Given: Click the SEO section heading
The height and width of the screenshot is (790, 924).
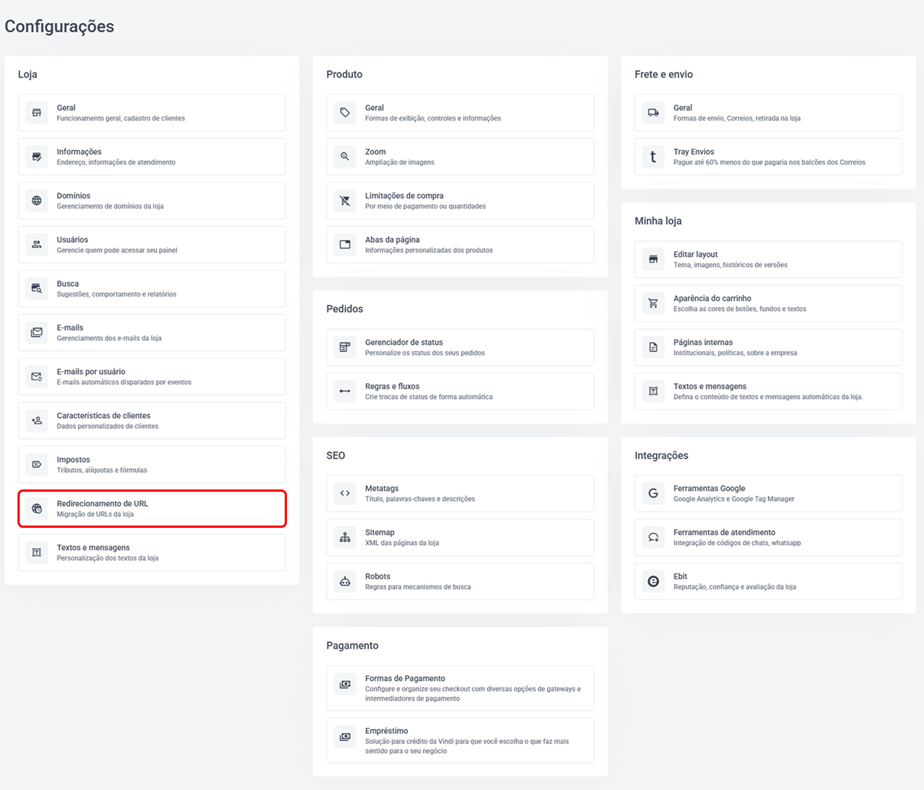Looking at the screenshot, I should (335, 456).
